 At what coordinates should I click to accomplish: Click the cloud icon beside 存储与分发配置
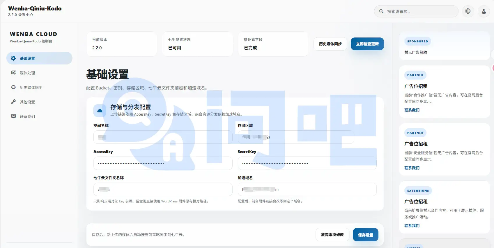pyautogui.click(x=100, y=111)
